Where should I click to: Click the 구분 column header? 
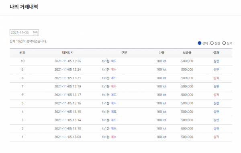coord(124,53)
